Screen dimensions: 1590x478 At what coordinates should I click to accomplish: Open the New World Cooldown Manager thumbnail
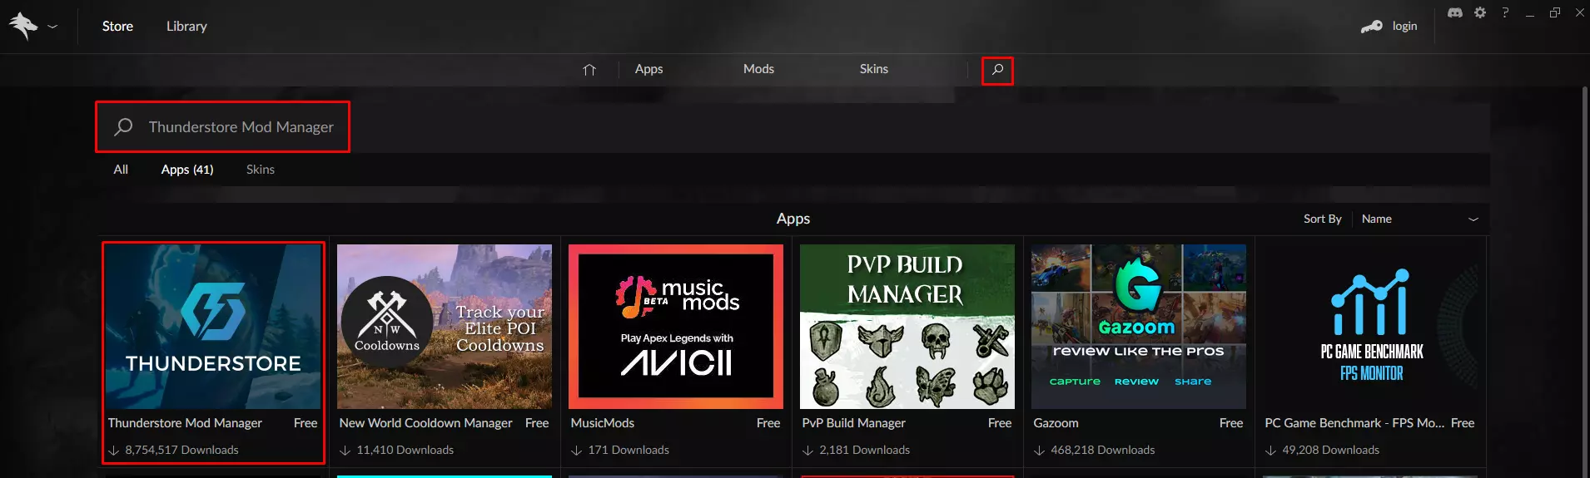[x=445, y=326]
